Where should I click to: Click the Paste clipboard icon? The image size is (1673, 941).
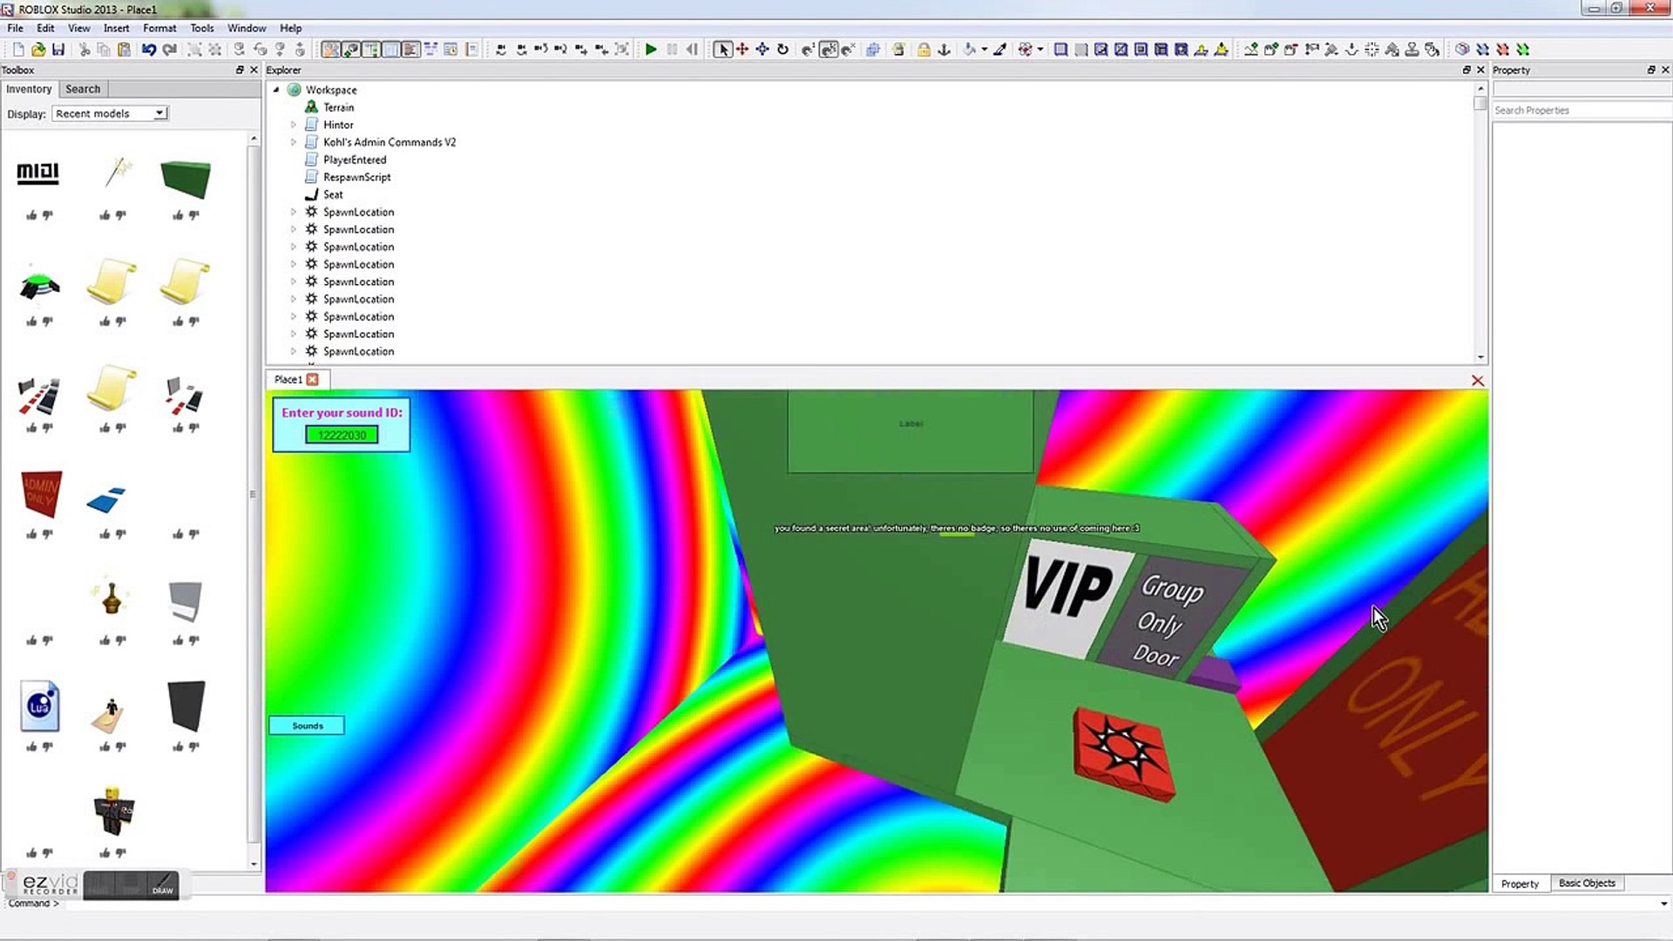click(124, 50)
